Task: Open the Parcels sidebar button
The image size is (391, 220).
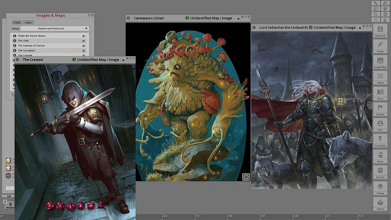Action: click(380, 172)
